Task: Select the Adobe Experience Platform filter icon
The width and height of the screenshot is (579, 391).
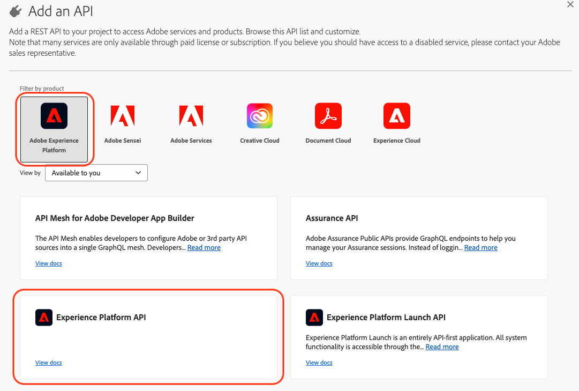Action: click(x=54, y=116)
